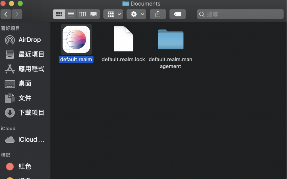Image resolution: width=287 pixels, height=179 pixels.
Task: Open 最近項目 in the sidebar
Action: pos(25,54)
